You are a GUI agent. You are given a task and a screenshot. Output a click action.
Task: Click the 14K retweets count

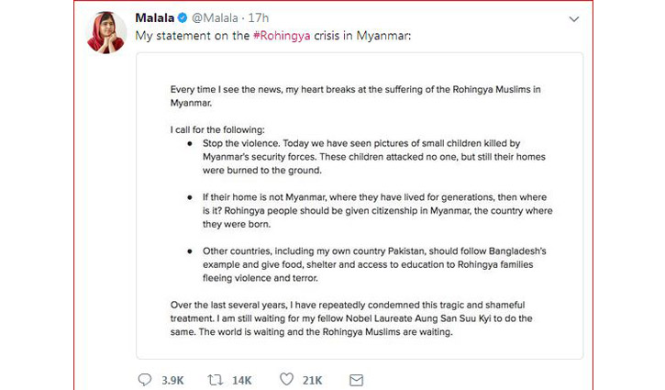coord(243,379)
